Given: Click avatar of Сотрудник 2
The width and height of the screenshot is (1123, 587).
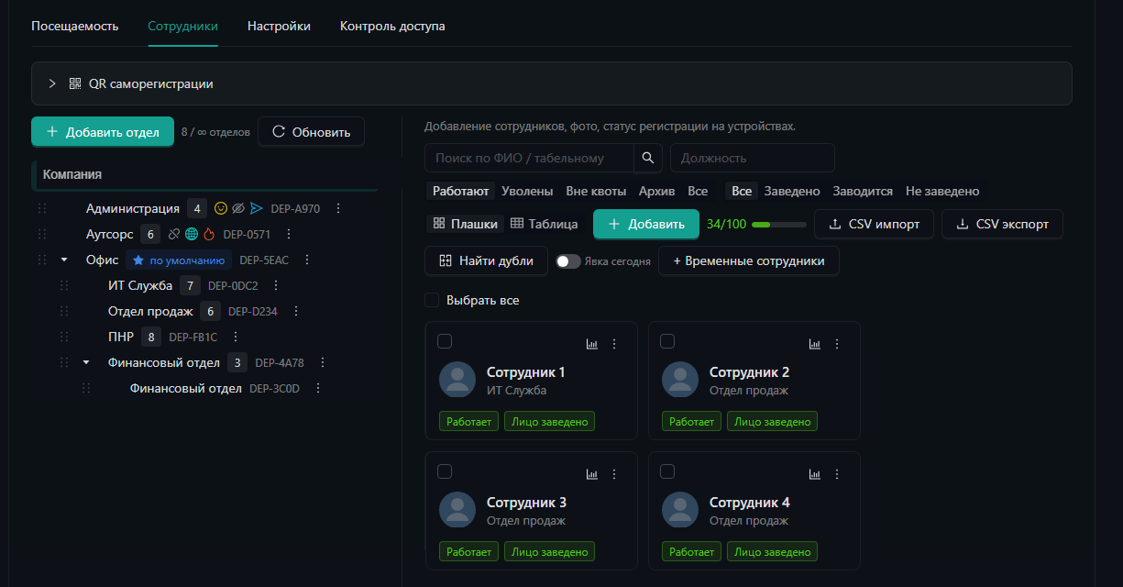Looking at the screenshot, I should (x=680, y=380).
